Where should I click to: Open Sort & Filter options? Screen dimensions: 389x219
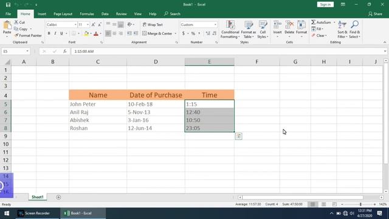342,30
